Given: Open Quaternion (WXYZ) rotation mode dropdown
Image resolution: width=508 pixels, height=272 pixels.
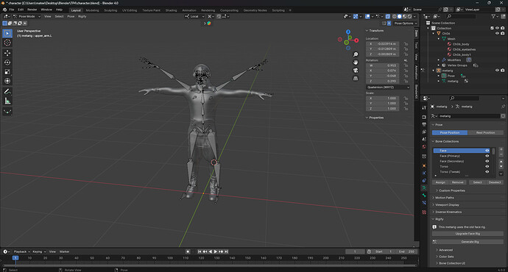Looking at the screenshot, I should click(388, 87).
